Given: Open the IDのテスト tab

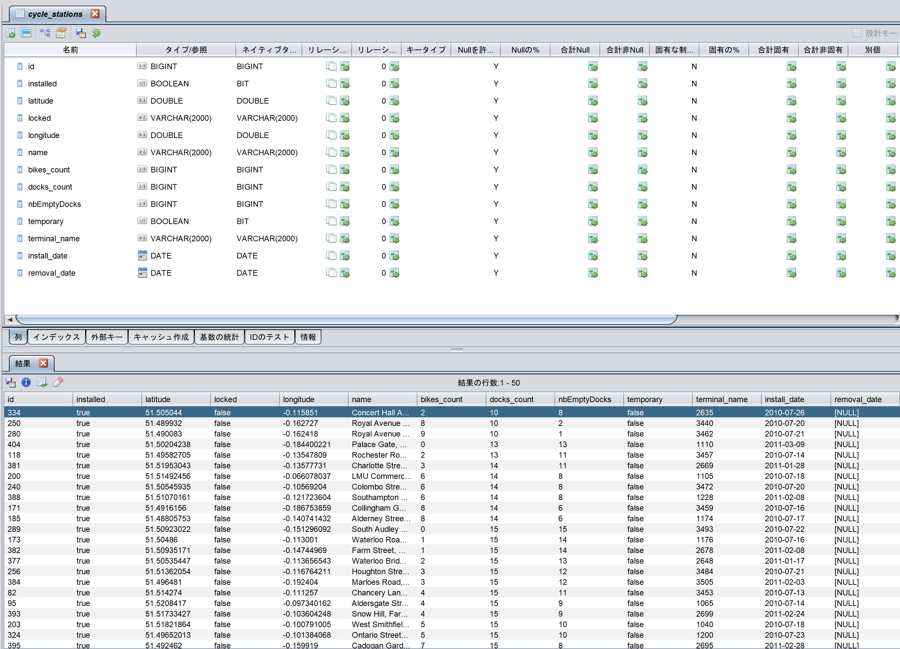Looking at the screenshot, I should coord(269,337).
